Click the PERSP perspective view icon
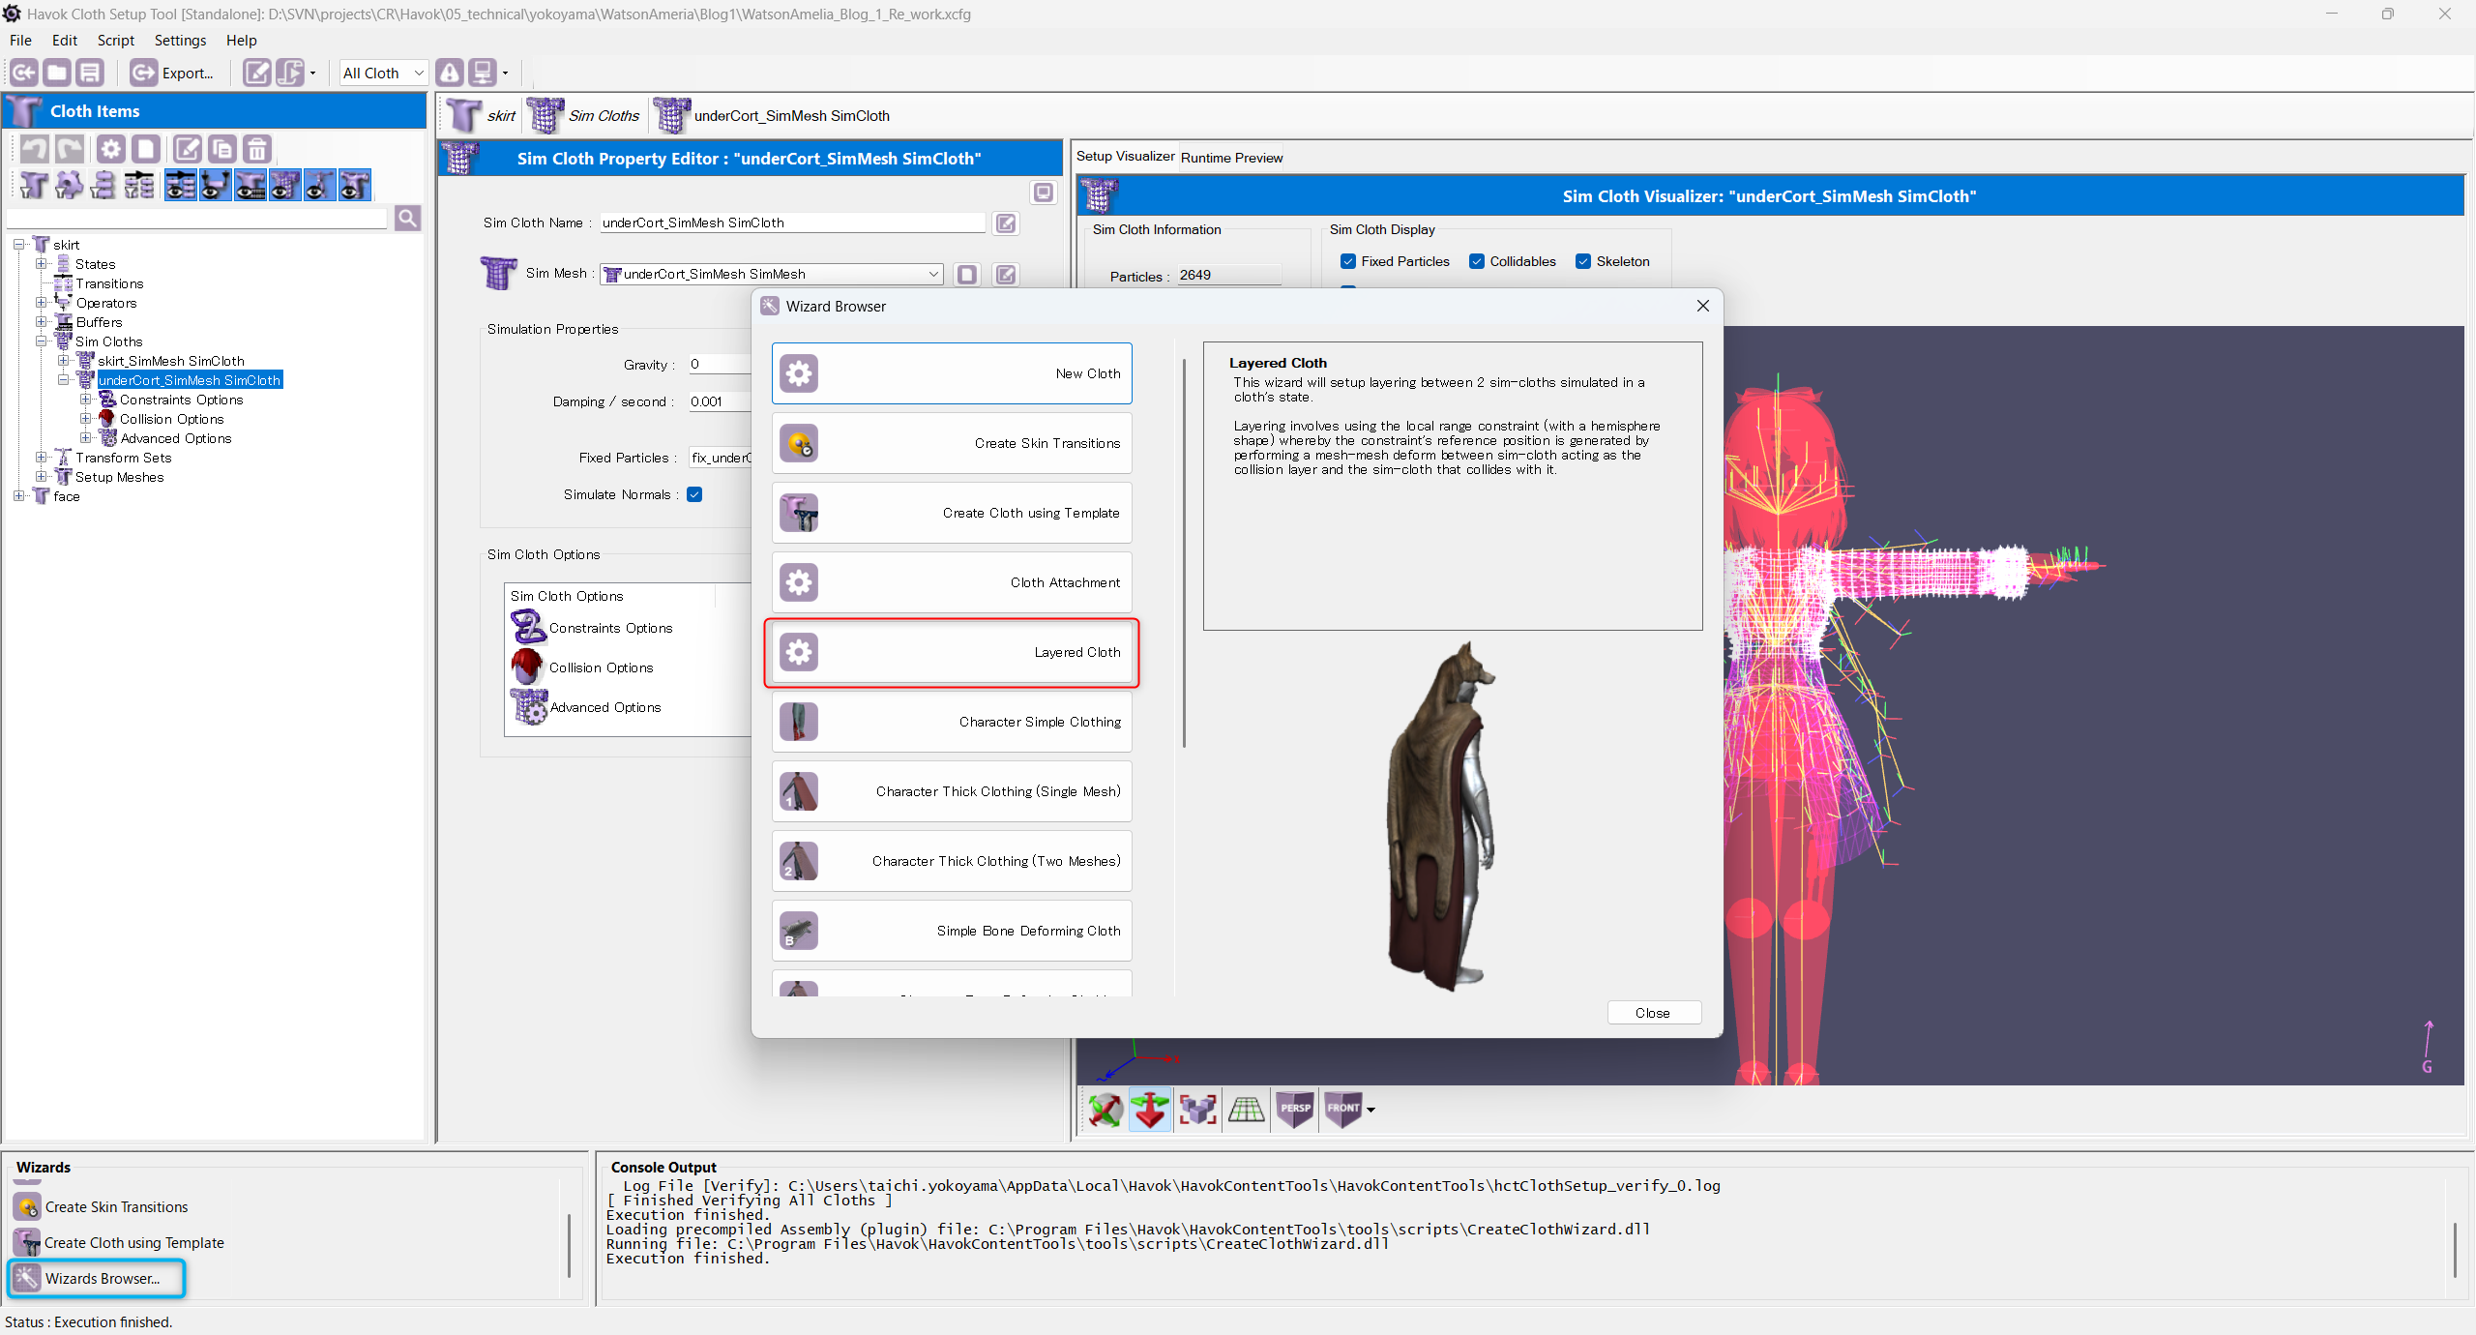 point(1295,1110)
